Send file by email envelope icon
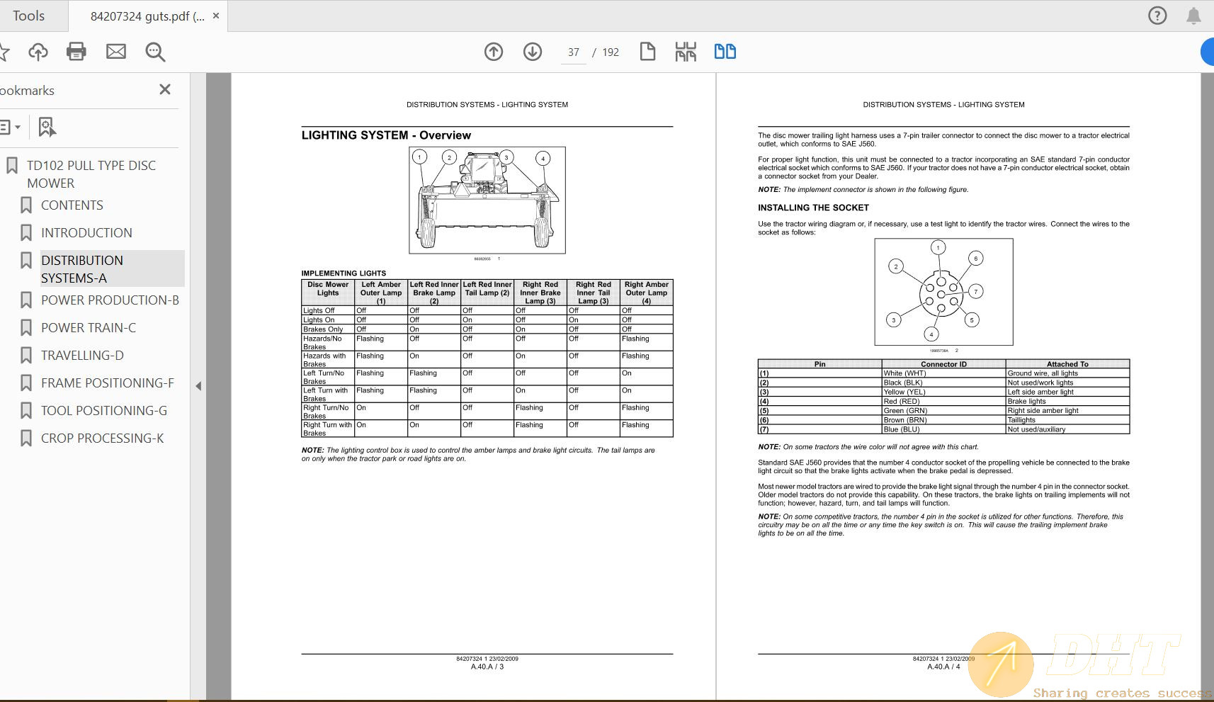The height and width of the screenshot is (702, 1214). (116, 51)
